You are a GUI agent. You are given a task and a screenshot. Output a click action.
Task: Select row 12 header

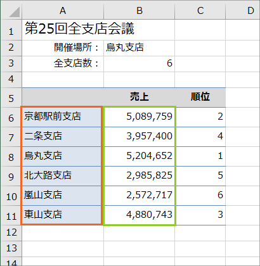11,233
